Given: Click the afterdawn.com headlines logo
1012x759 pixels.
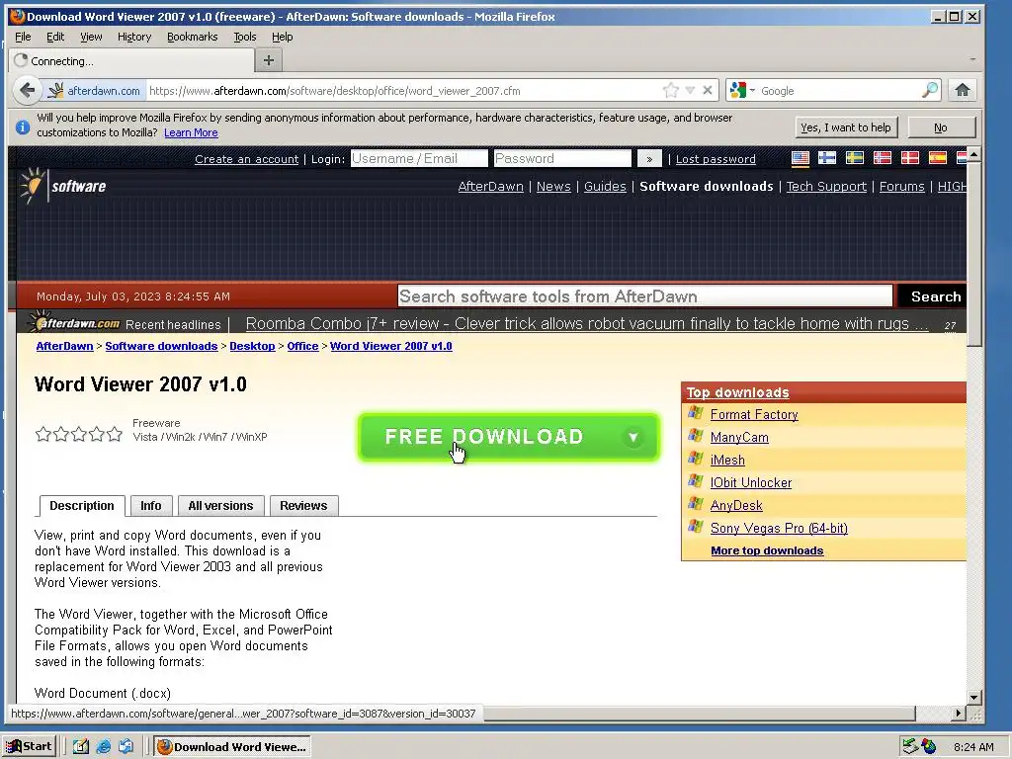Looking at the screenshot, I should (75, 322).
